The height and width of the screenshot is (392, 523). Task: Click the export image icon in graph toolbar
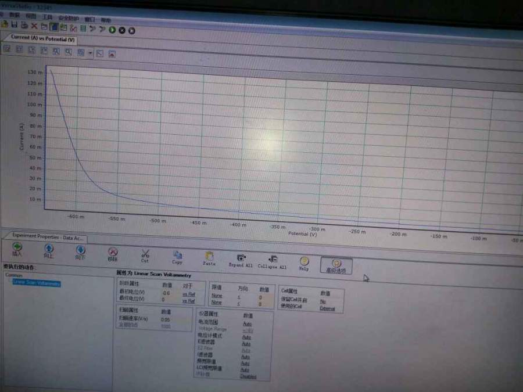pyautogui.click(x=112, y=53)
